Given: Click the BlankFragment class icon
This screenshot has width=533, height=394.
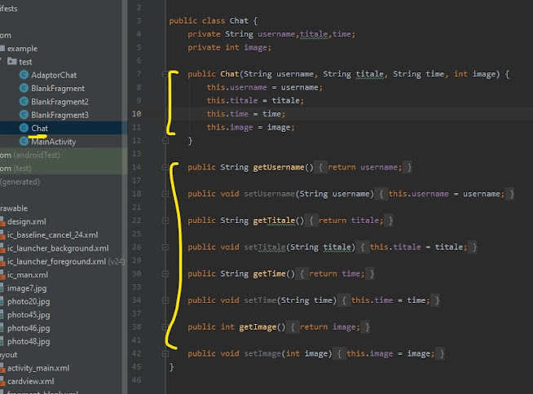Looking at the screenshot, I should 23,89.
